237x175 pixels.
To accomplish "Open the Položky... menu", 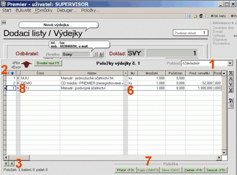I will pyautogui.click(x=90, y=10).
